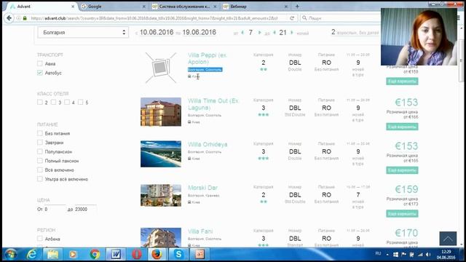Tick hotel class 3 checkbox
This screenshot has height=262, width=466.
[53, 102]
